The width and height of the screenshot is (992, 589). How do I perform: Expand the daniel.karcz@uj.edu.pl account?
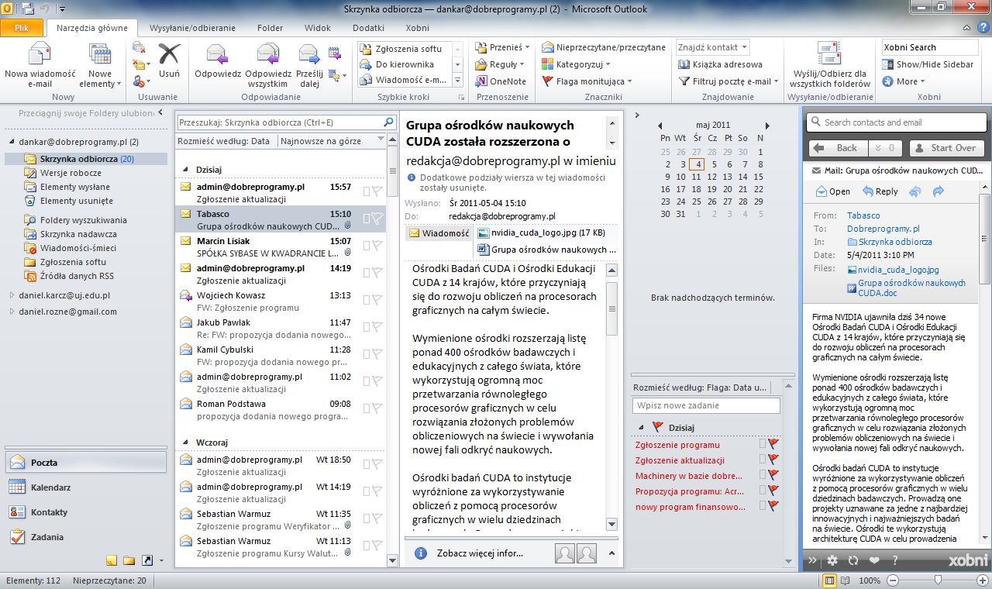point(12,295)
